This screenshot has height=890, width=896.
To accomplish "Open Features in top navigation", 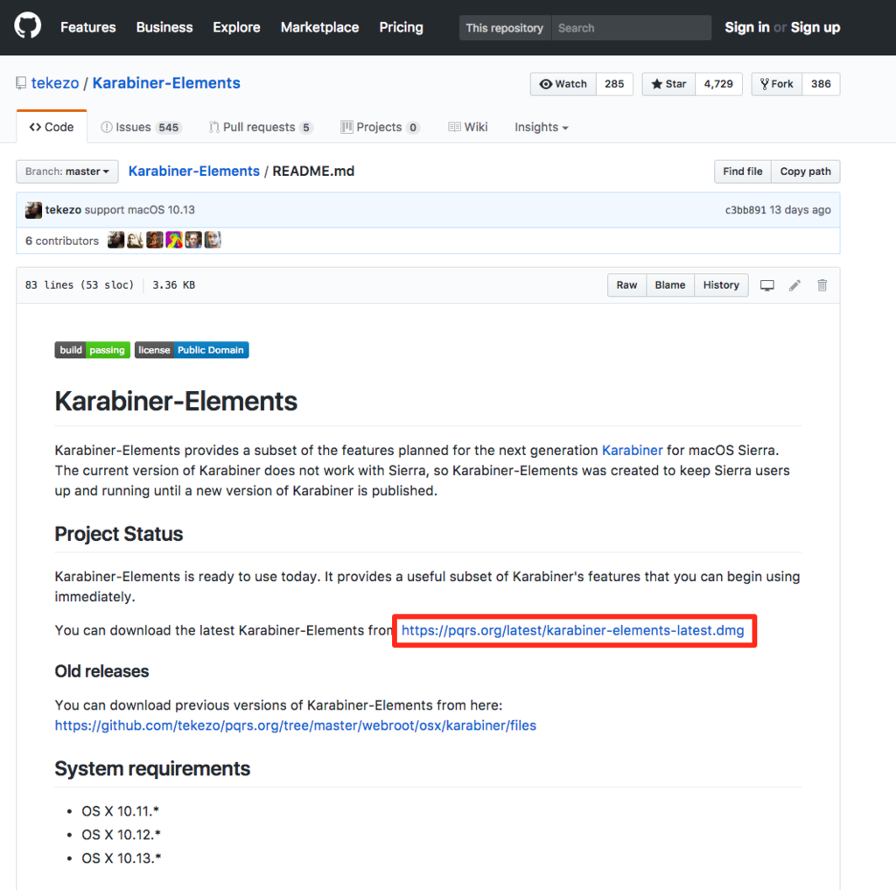I will [x=88, y=27].
